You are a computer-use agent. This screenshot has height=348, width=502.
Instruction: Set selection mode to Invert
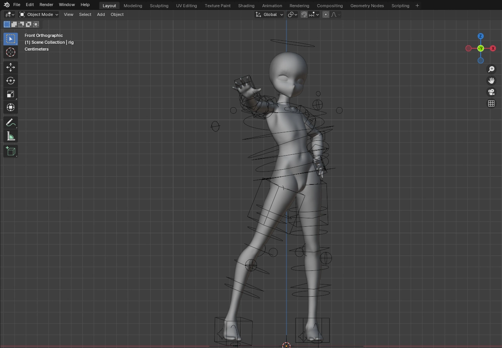[29, 24]
